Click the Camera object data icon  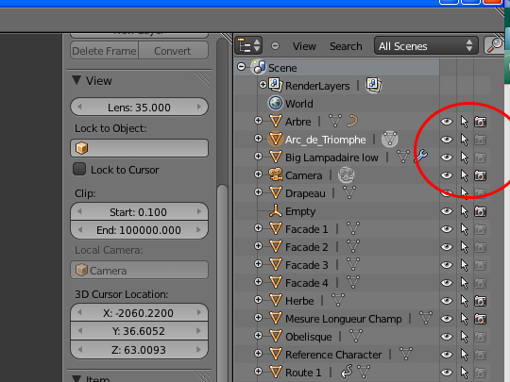pyautogui.click(x=346, y=175)
